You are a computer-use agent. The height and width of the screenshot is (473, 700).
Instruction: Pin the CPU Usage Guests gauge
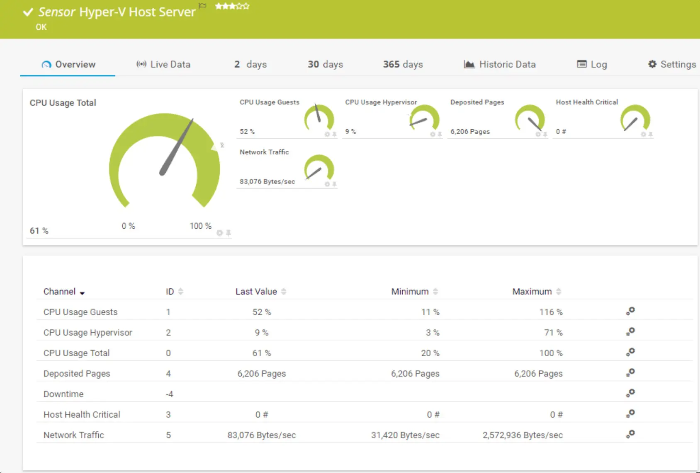tap(334, 134)
